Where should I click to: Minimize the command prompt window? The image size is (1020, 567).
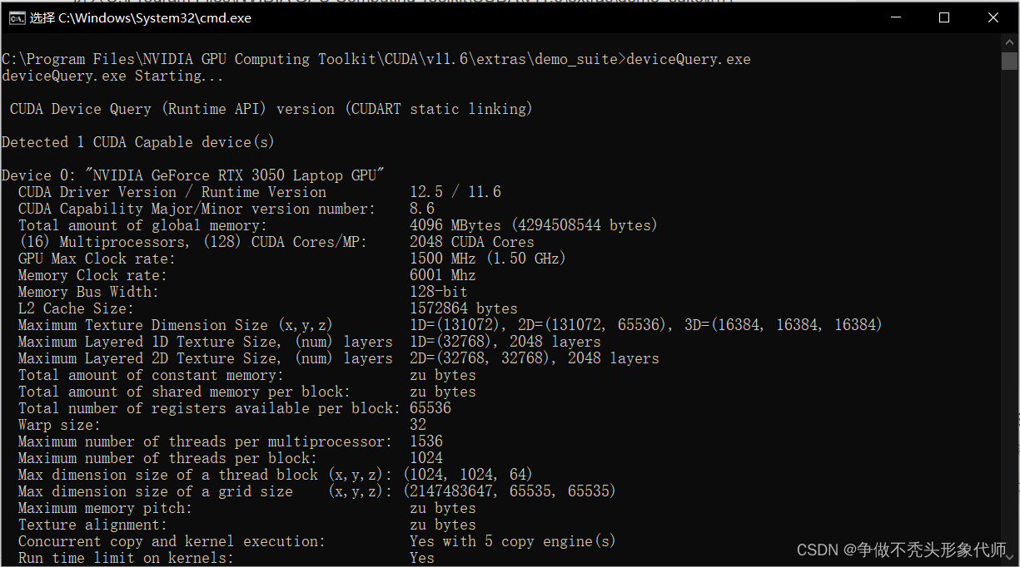click(894, 17)
